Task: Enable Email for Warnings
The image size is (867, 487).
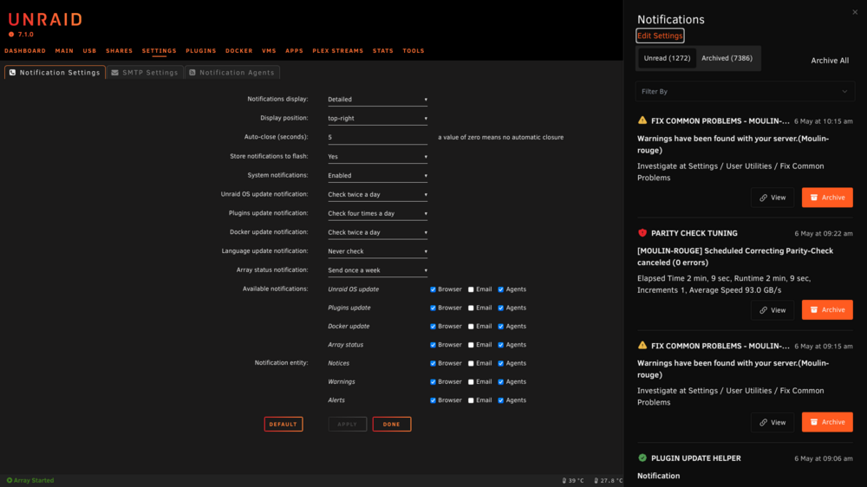Action: (x=471, y=382)
